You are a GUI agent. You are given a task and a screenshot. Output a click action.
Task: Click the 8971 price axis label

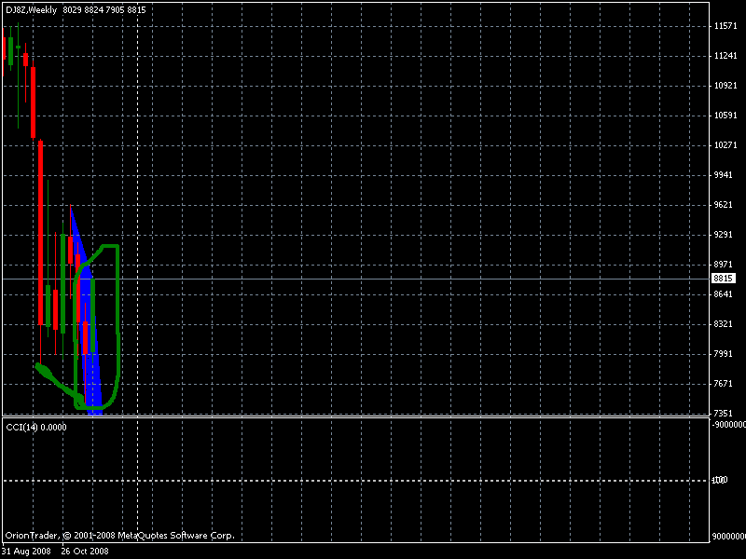click(724, 265)
